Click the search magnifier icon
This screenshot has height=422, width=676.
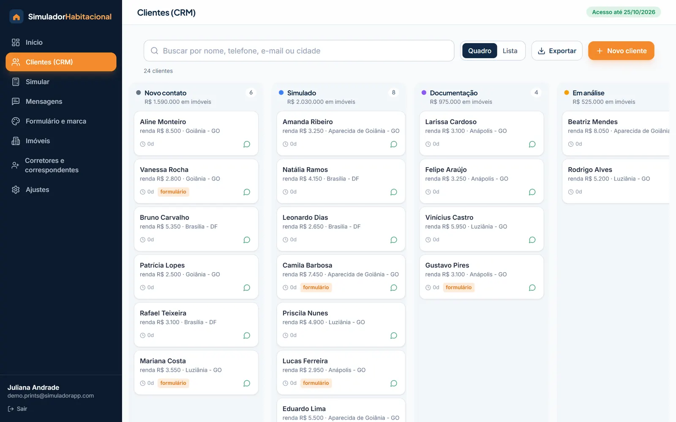[x=155, y=51]
